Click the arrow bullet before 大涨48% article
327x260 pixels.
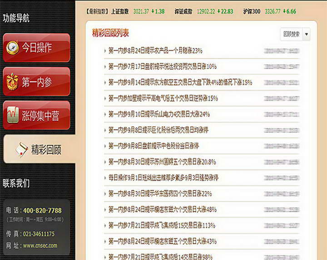pyautogui.click(x=105, y=210)
